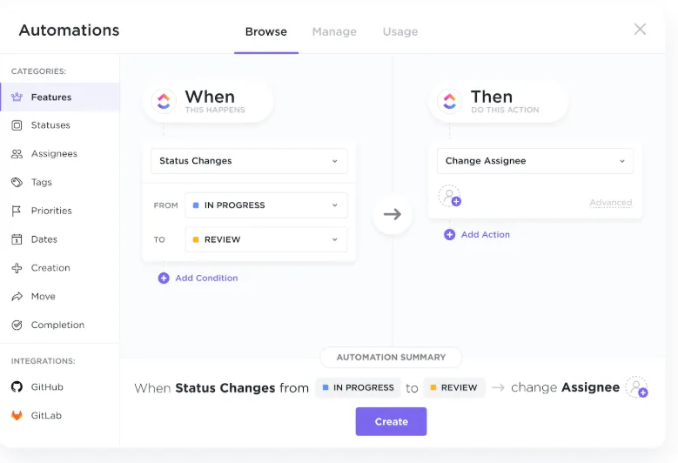Open the TO status REVIEW dropdown
This screenshot has width=678, height=463.
(266, 239)
